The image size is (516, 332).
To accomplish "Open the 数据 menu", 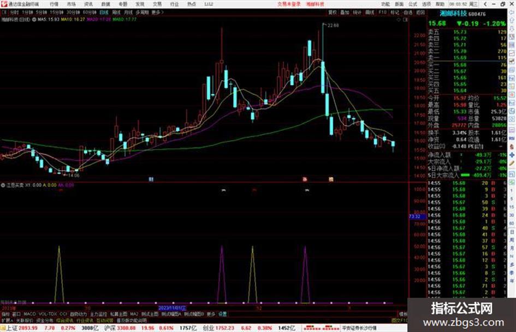I will pos(105,4).
